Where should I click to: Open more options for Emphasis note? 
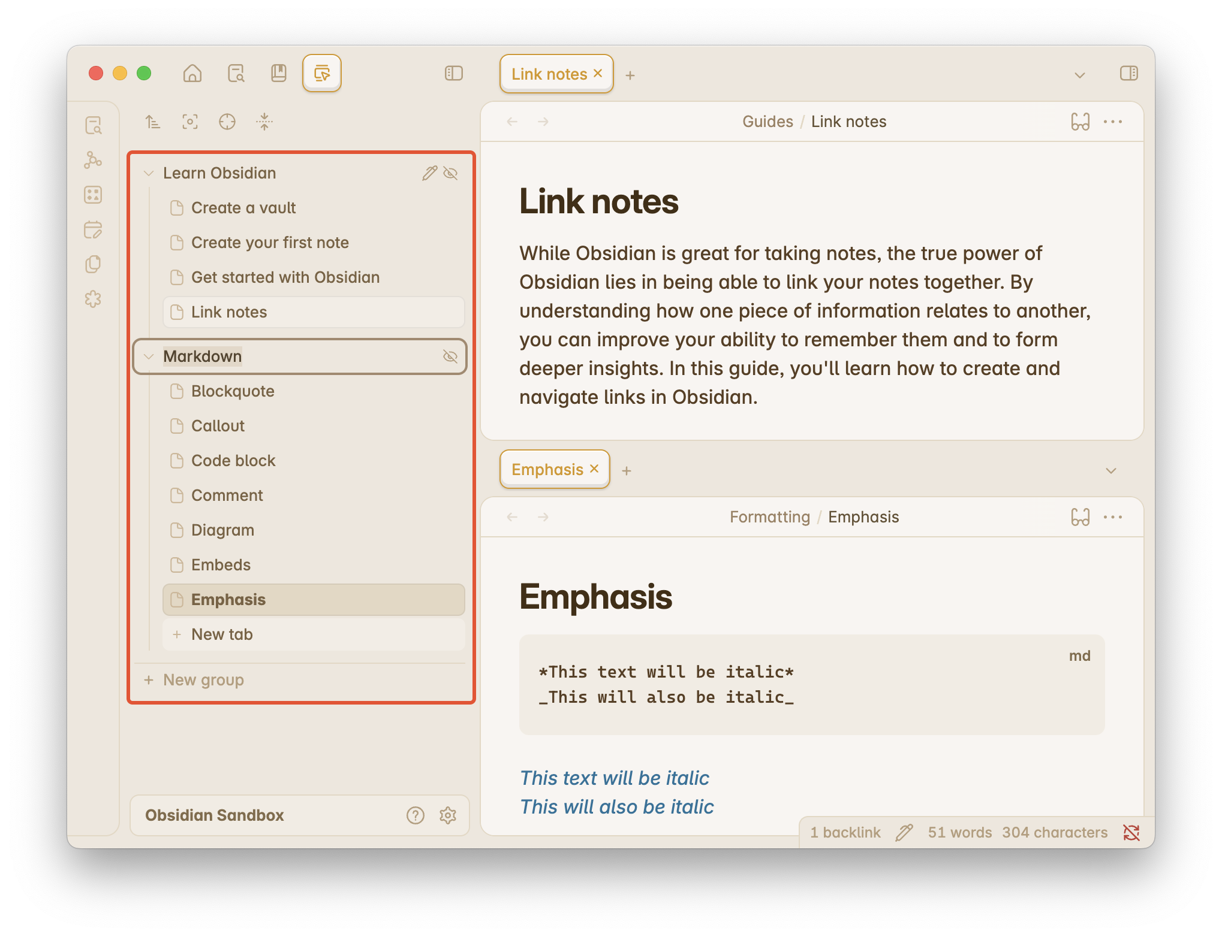coord(1113,517)
